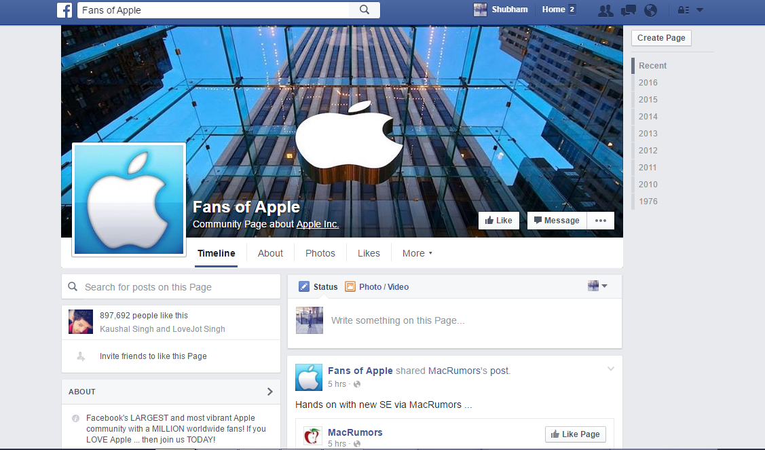Send a Message to the page

click(x=557, y=221)
